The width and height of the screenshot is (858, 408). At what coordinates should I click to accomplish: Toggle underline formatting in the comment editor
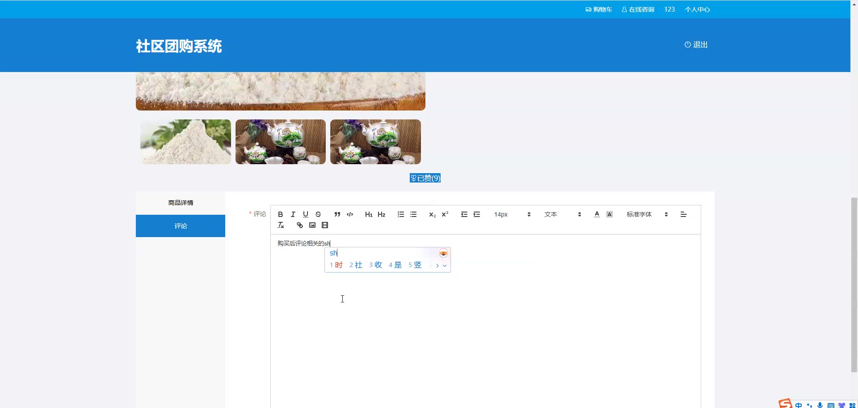tap(306, 215)
